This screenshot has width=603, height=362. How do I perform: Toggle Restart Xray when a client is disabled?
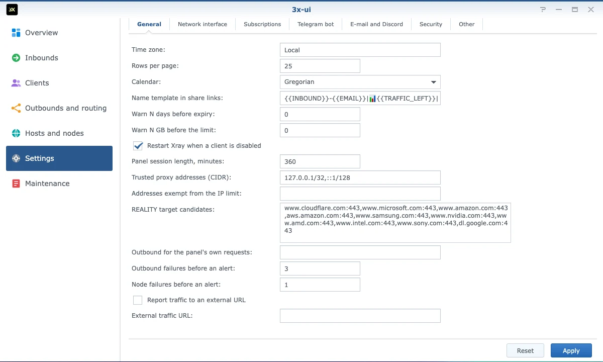138,146
